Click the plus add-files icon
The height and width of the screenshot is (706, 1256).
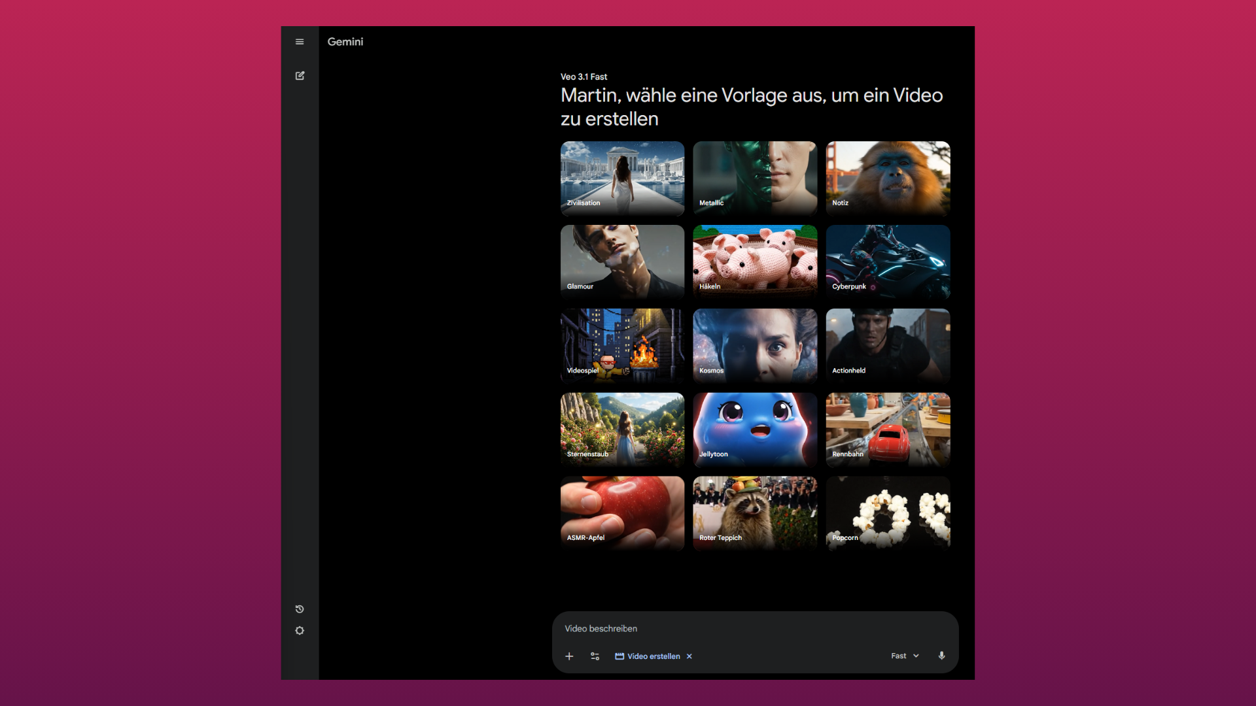pyautogui.click(x=569, y=656)
